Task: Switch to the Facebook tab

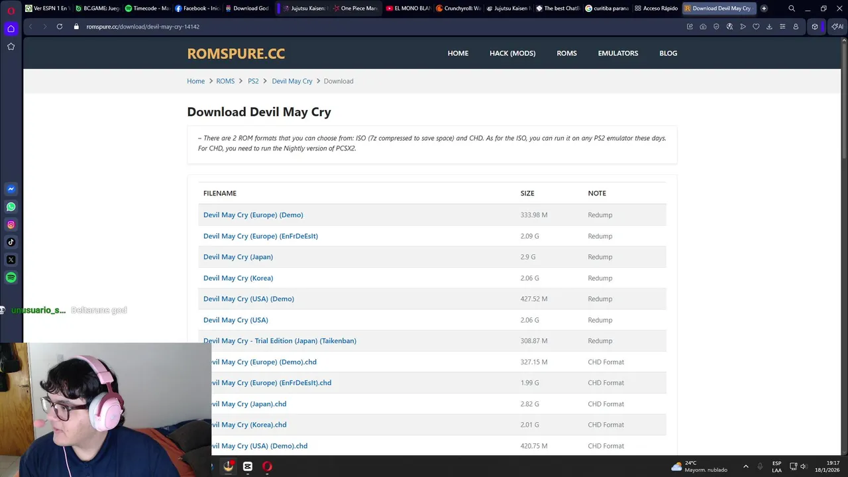Action: tap(197, 9)
